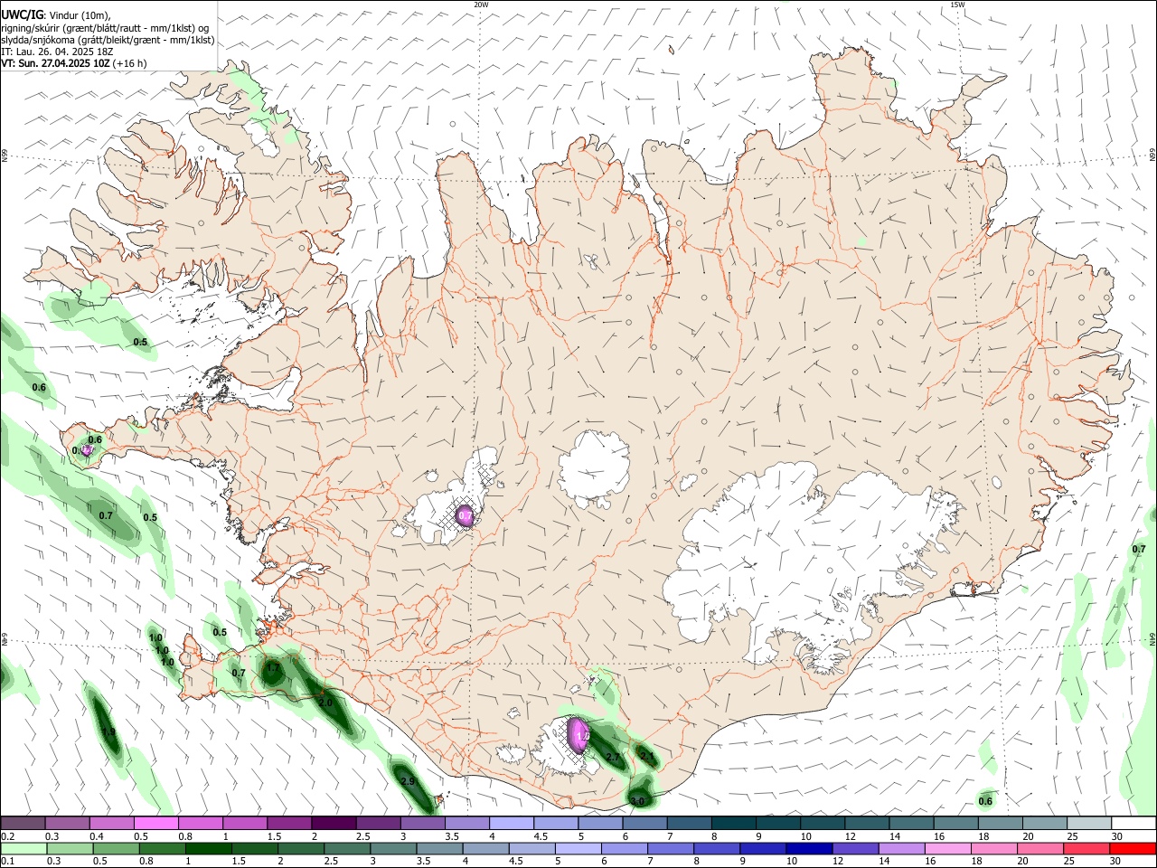Click the '15W' longitude label at top
The image size is (1157, 868).
pos(957,5)
